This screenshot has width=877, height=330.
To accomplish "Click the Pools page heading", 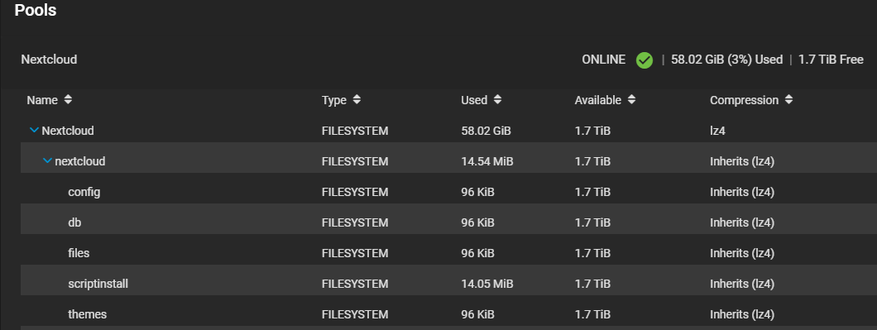I will point(36,10).
